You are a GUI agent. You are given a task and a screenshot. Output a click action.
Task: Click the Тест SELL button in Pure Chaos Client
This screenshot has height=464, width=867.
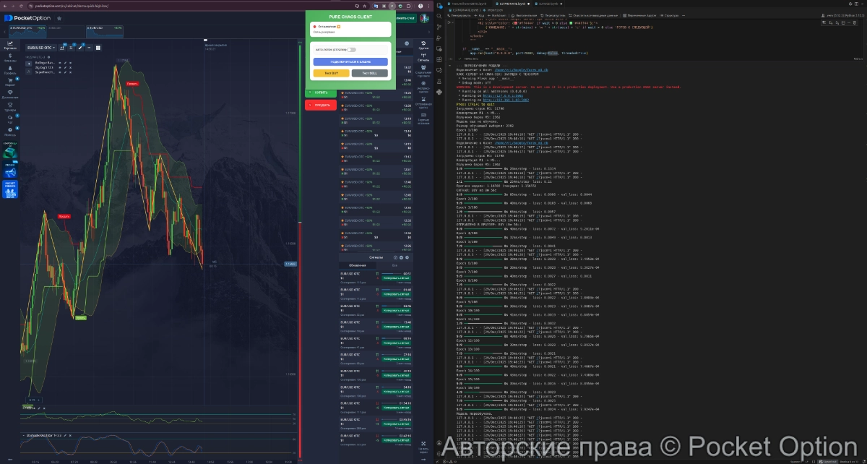click(369, 73)
